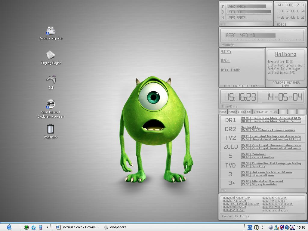Open DR1 listing '(13:30) Frederik og Mary: Ankomst'

tap(271, 118)
